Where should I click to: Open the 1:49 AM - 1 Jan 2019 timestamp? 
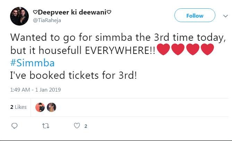click(x=35, y=90)
